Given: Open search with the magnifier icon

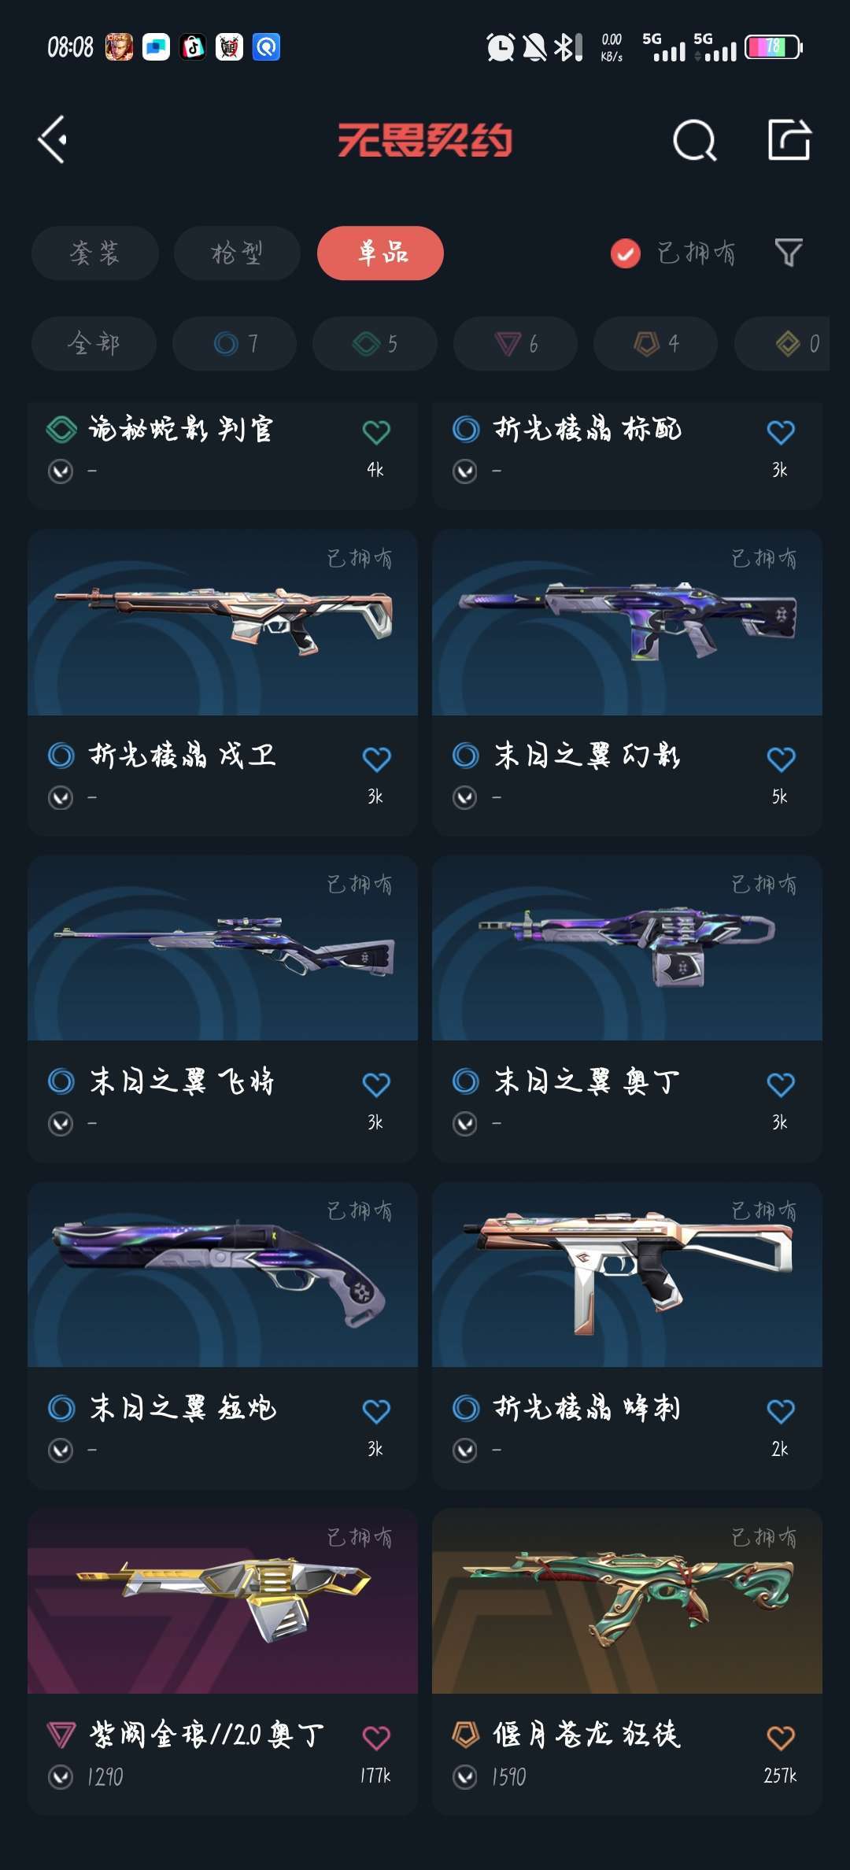Looking at the screenshot, I should tap(695, 140).
